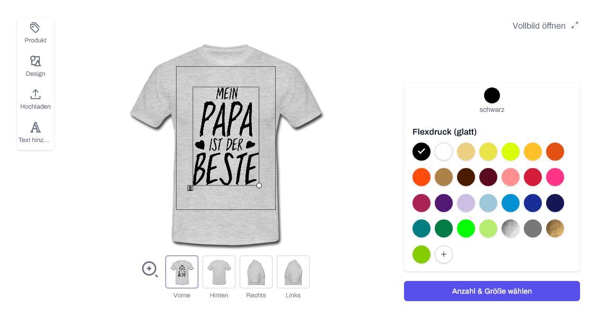Switch to Rechts right-side view
The height and width of the screenshot is (317, 597).
[x=256, y=272]
